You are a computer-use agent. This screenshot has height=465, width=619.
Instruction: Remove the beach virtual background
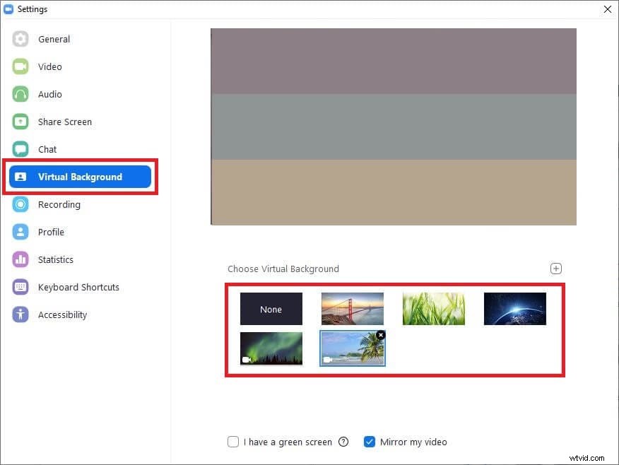tap(381, 335)
